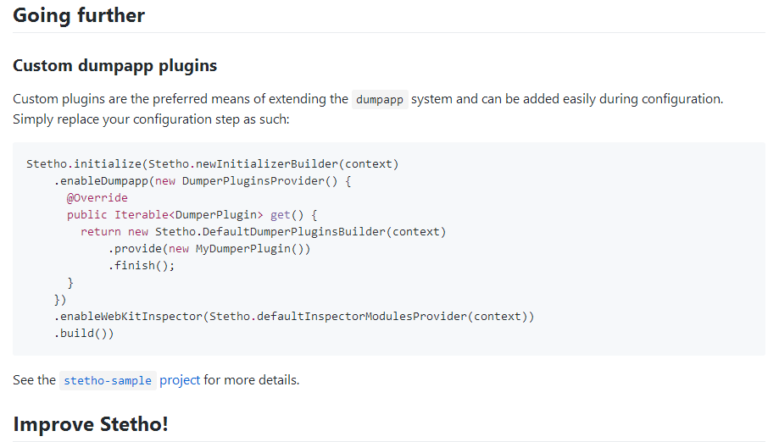Click 'Simply replace your configuration step' sentence
Image resolution: width=768 pixels, height=442 pixels.
[x=151, y=119]
